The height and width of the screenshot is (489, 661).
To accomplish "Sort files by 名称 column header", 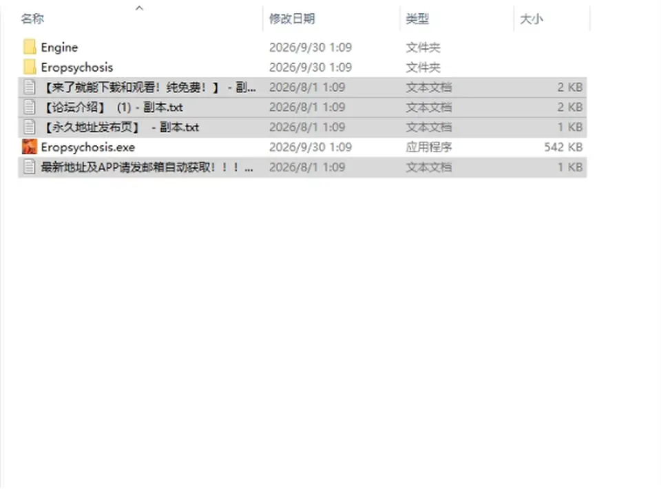I will click(x=32, y=19).
